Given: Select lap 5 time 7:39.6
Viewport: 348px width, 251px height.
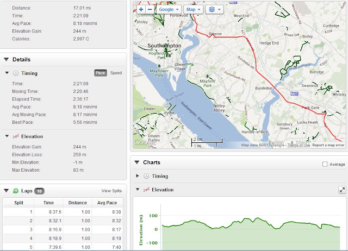Looking at the screenshot, I should [x=55, y=247].
